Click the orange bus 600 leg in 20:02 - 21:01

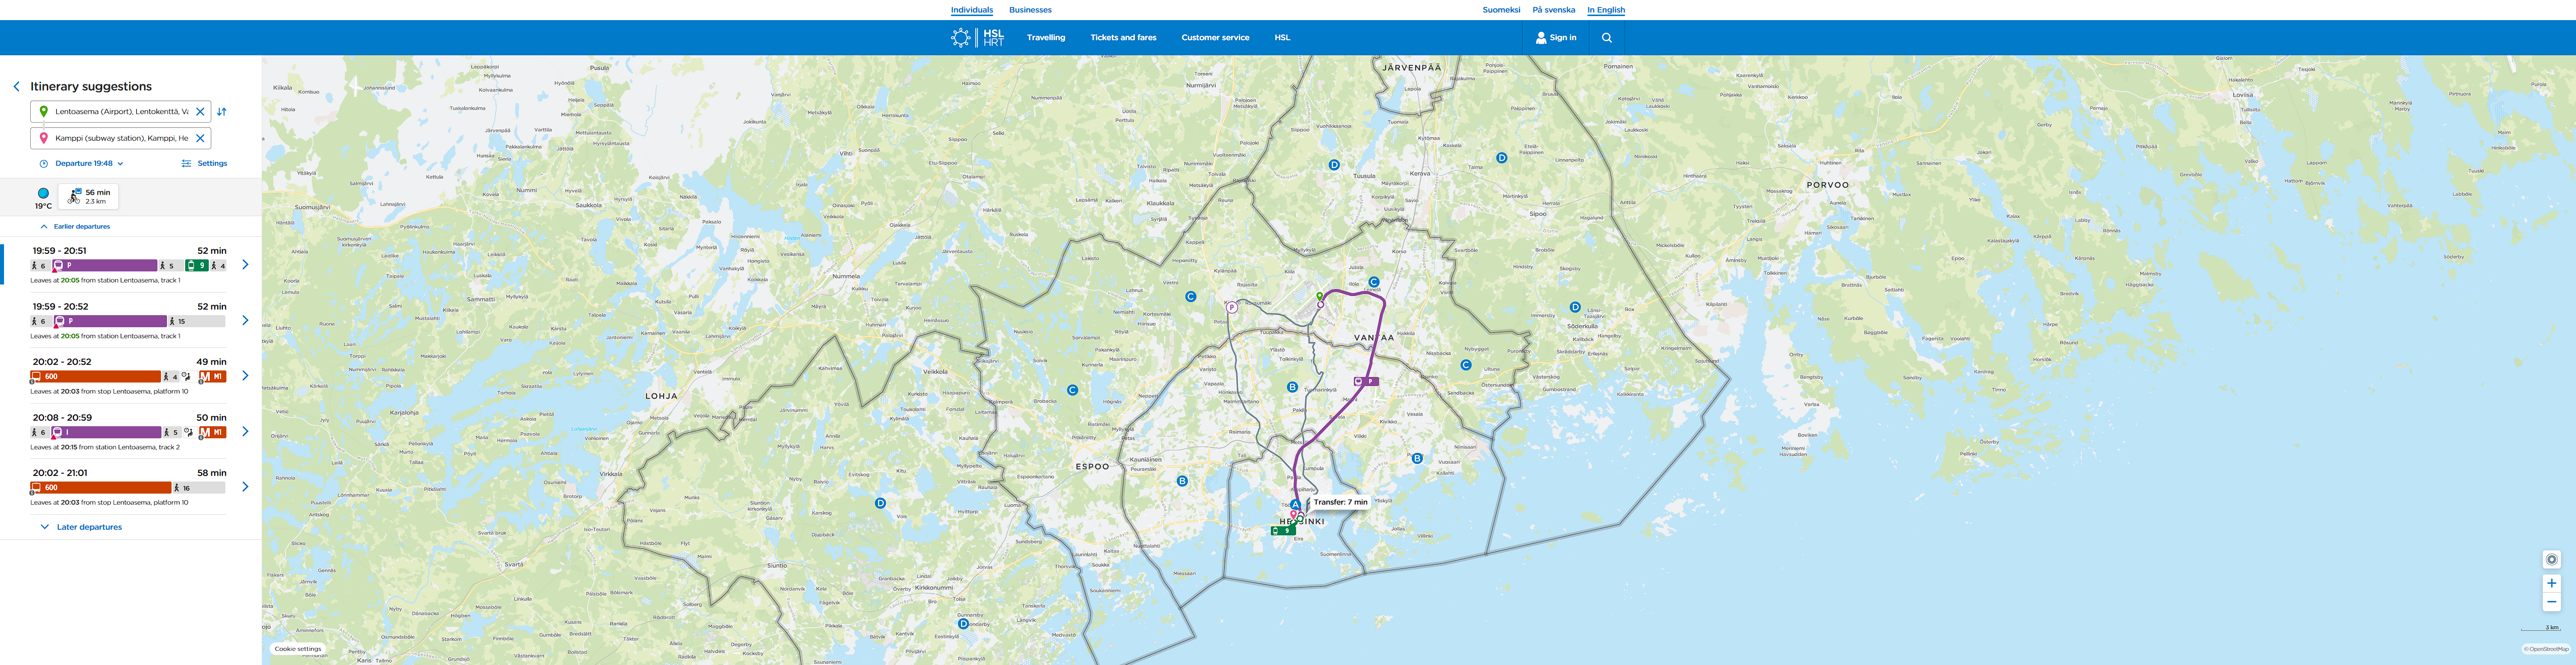[100, 487]
